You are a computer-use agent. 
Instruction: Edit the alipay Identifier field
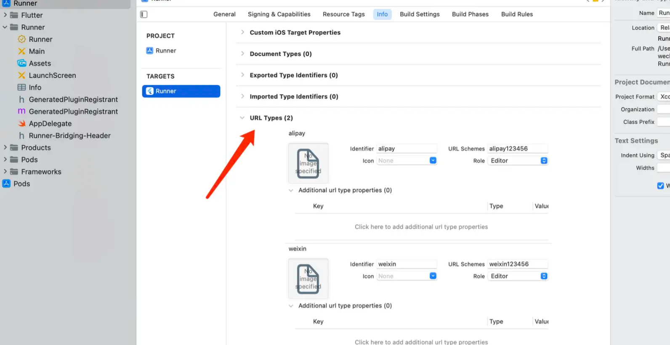point(407,149)
